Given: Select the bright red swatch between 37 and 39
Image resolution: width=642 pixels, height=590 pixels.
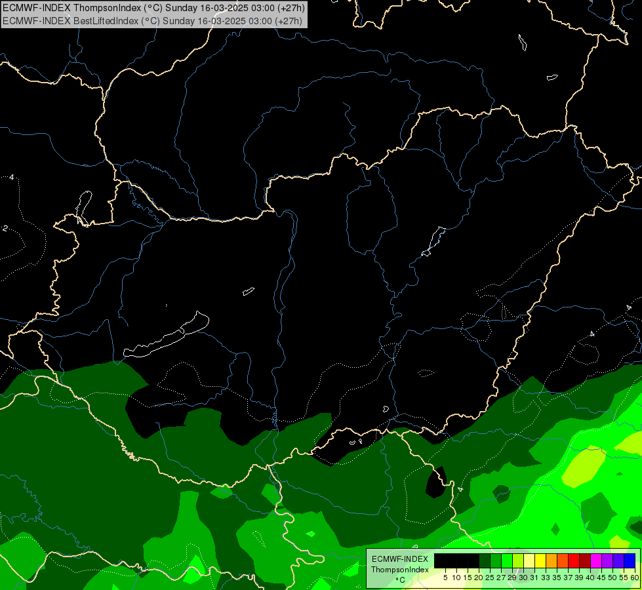Looking at the screenshot, I should point(574,561).
